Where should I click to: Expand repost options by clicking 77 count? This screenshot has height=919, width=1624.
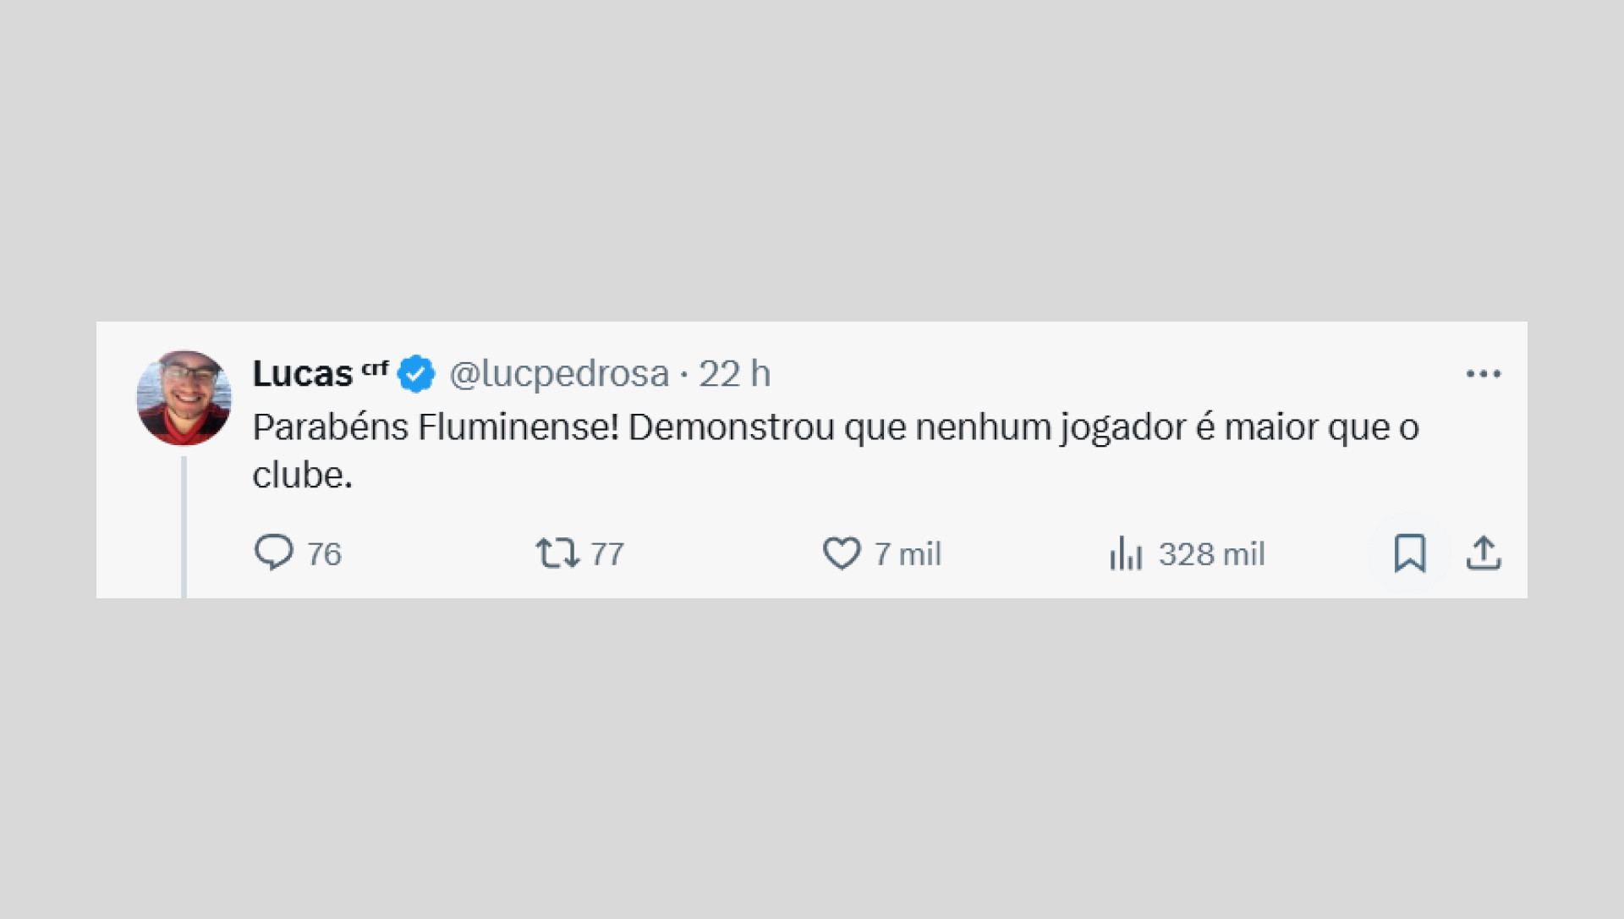coord(606,554)
